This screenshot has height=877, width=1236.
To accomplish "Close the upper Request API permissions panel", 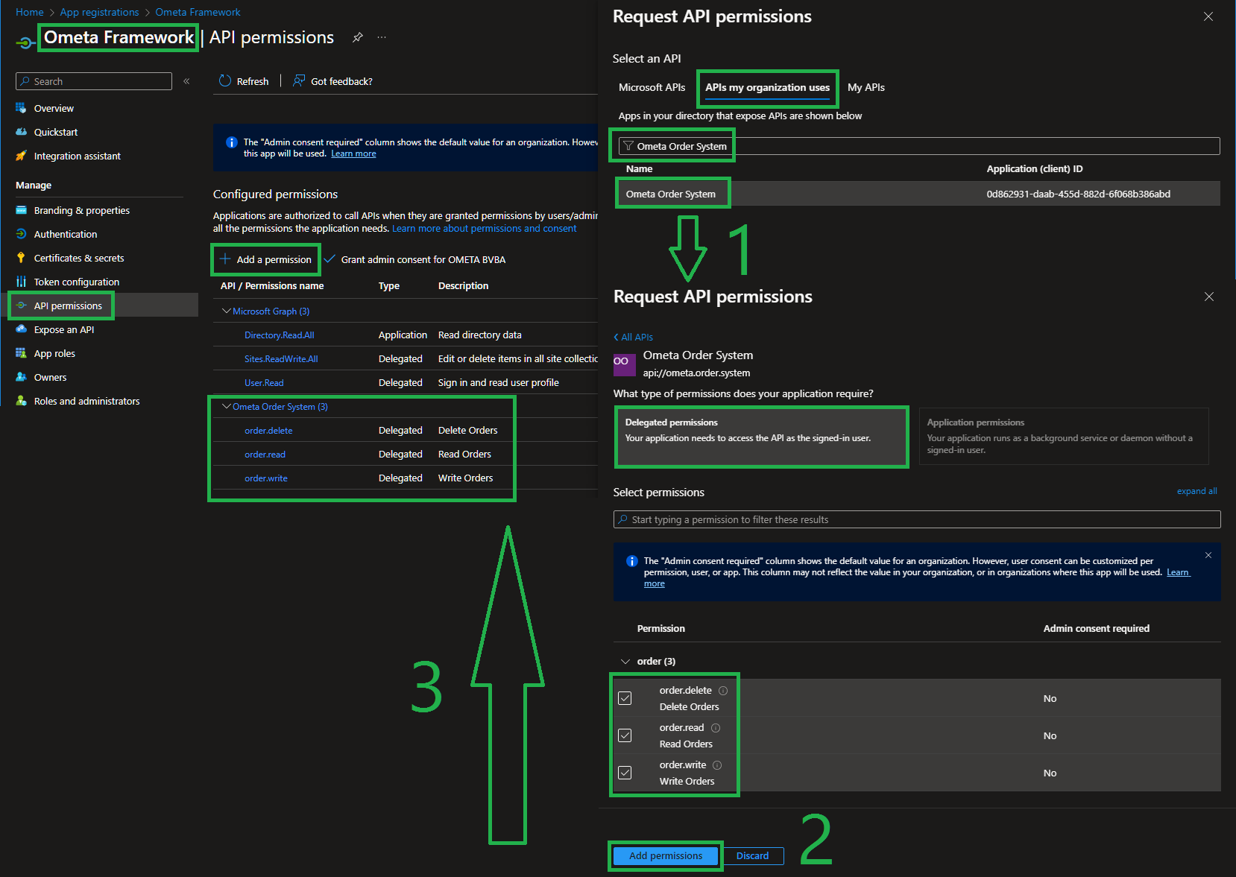I will (x=1208, y=16).
